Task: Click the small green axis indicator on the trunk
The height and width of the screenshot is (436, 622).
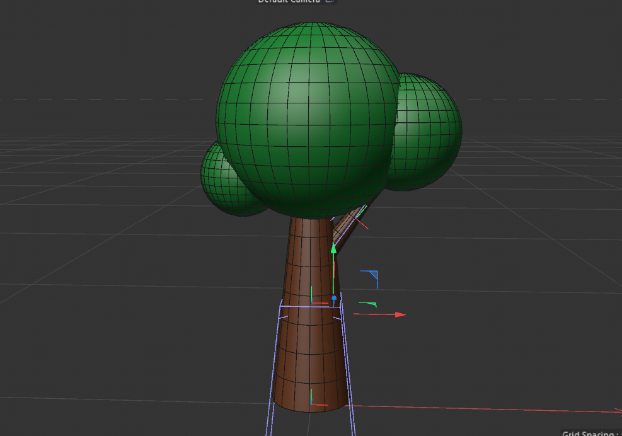Action: click(311, 294)
